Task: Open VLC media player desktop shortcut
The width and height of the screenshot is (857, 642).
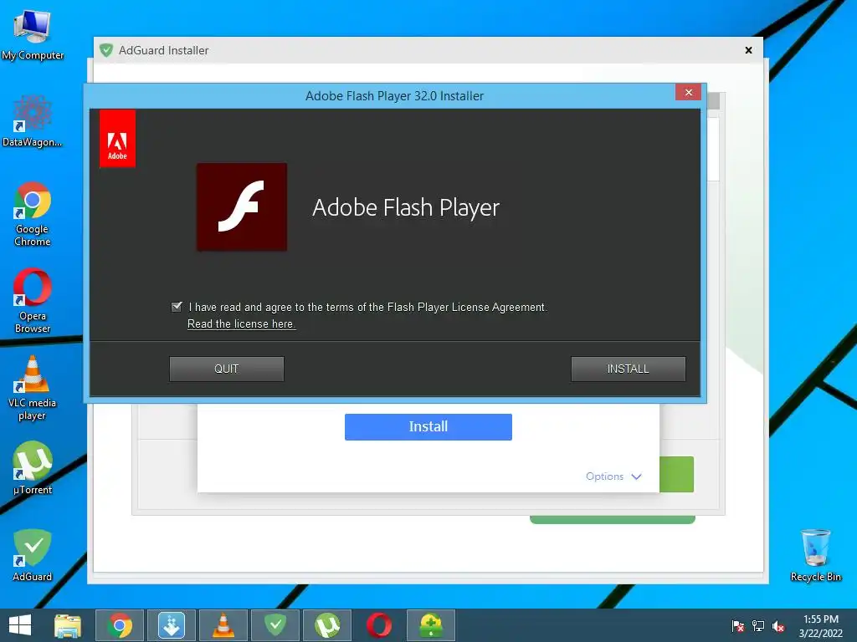Action: coord(33,388)
